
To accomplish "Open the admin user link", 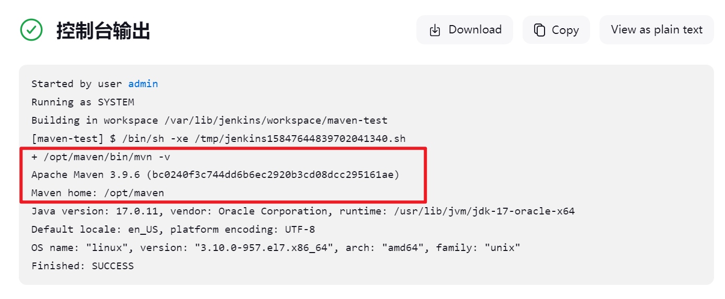I will 143,84.
